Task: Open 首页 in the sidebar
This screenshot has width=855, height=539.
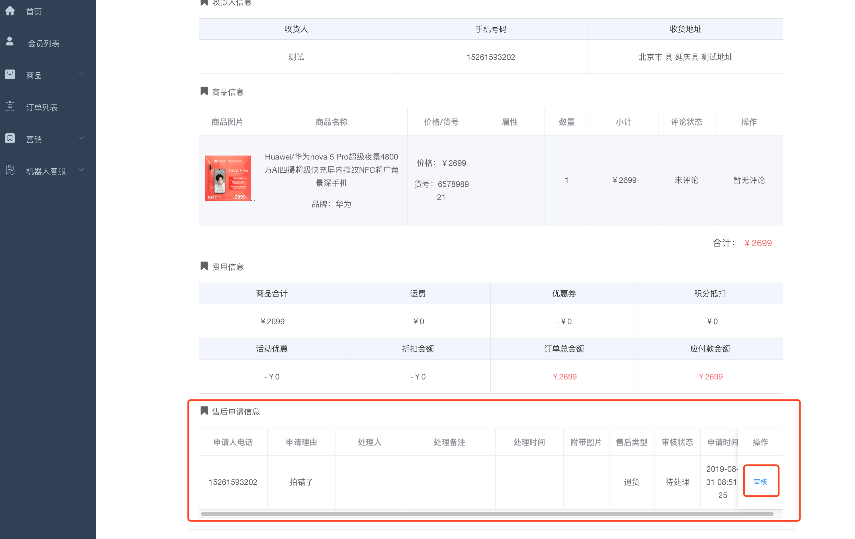Action: point(34,12)
